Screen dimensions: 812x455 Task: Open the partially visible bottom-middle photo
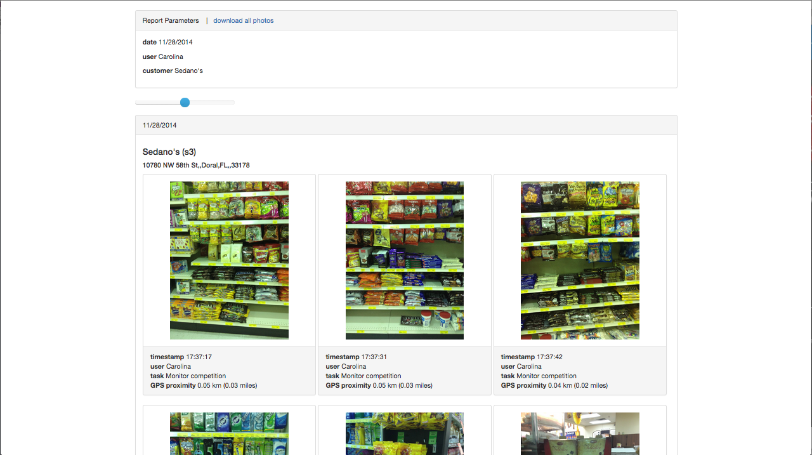404,433
